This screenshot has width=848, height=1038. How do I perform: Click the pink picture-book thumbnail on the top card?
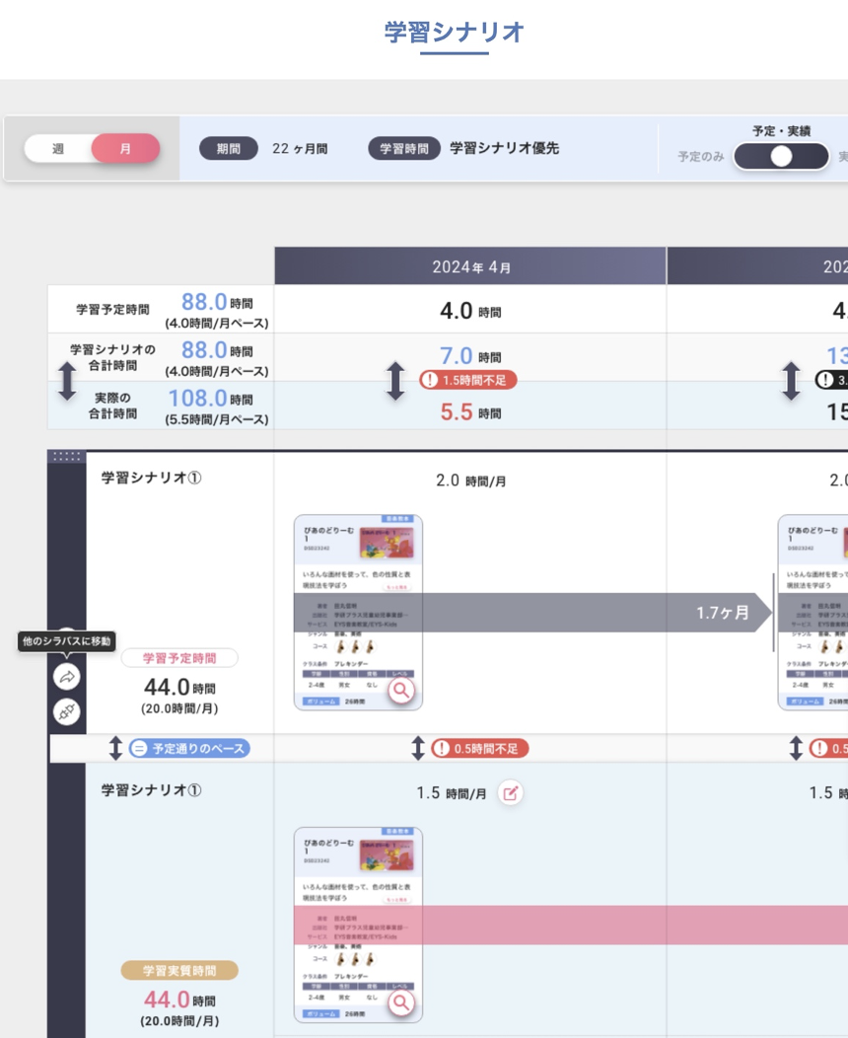(388, 544)
